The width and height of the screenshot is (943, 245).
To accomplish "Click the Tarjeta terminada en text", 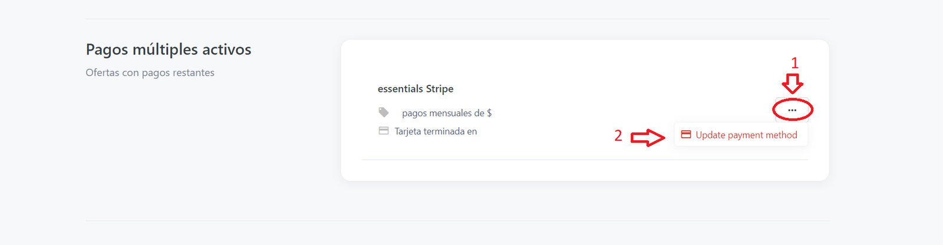I will coord(436,131).
